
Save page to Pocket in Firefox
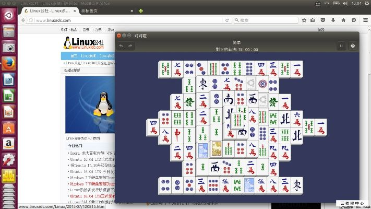(322, 20)
